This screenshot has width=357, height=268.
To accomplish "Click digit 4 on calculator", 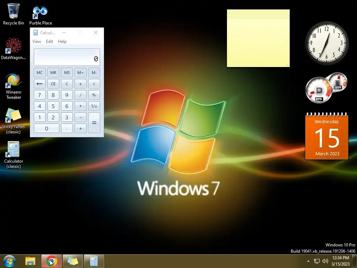I will click(40, 106).
